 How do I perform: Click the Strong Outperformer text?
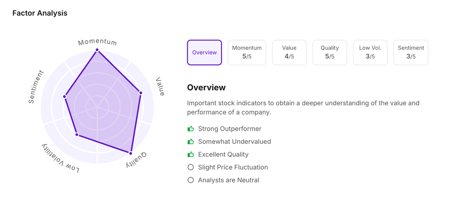point(229,129)
